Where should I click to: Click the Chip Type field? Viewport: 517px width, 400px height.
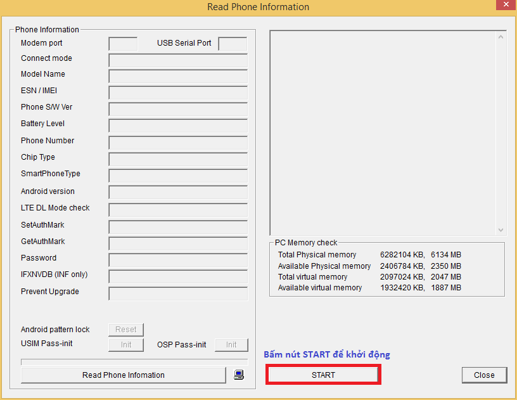click(x=178, y=159)
